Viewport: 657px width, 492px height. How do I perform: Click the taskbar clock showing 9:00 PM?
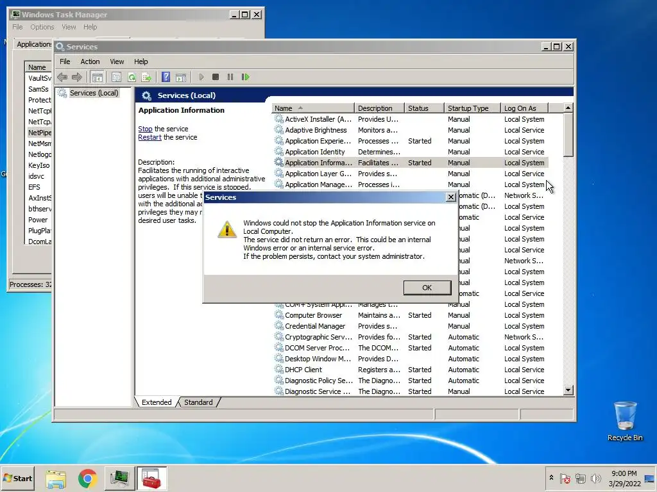point(624,478)
